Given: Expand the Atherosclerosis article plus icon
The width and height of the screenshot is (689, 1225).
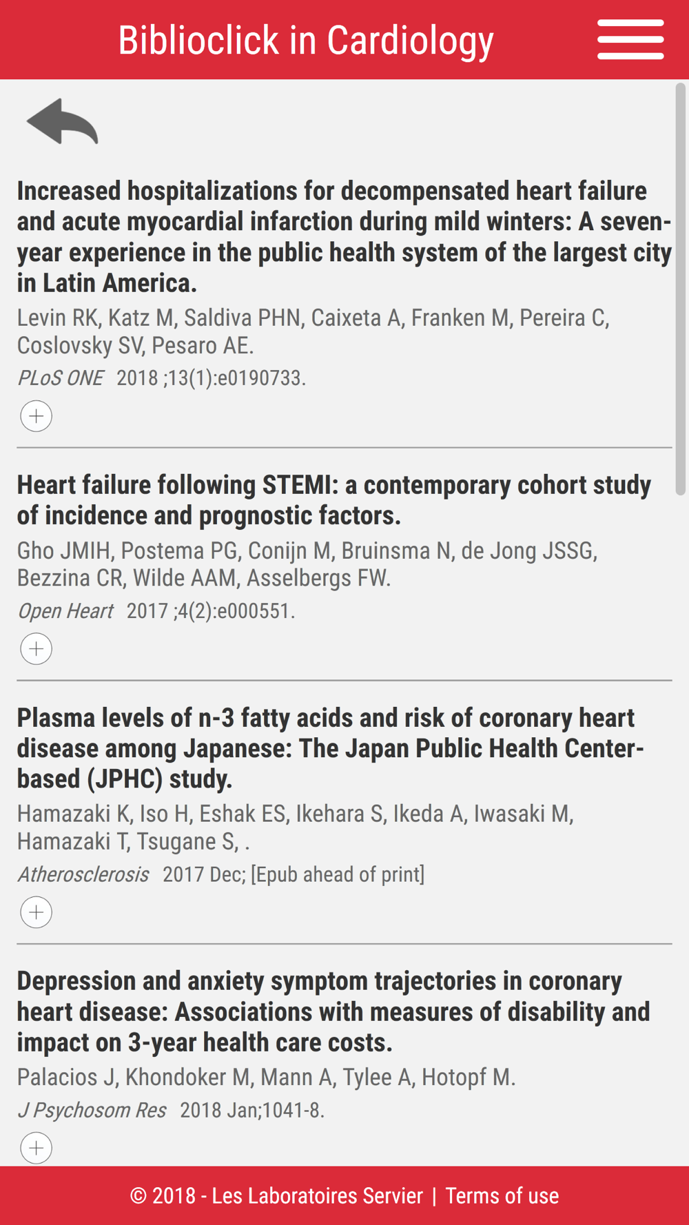Looking at the screenshot, I should [x=37, y=912].
